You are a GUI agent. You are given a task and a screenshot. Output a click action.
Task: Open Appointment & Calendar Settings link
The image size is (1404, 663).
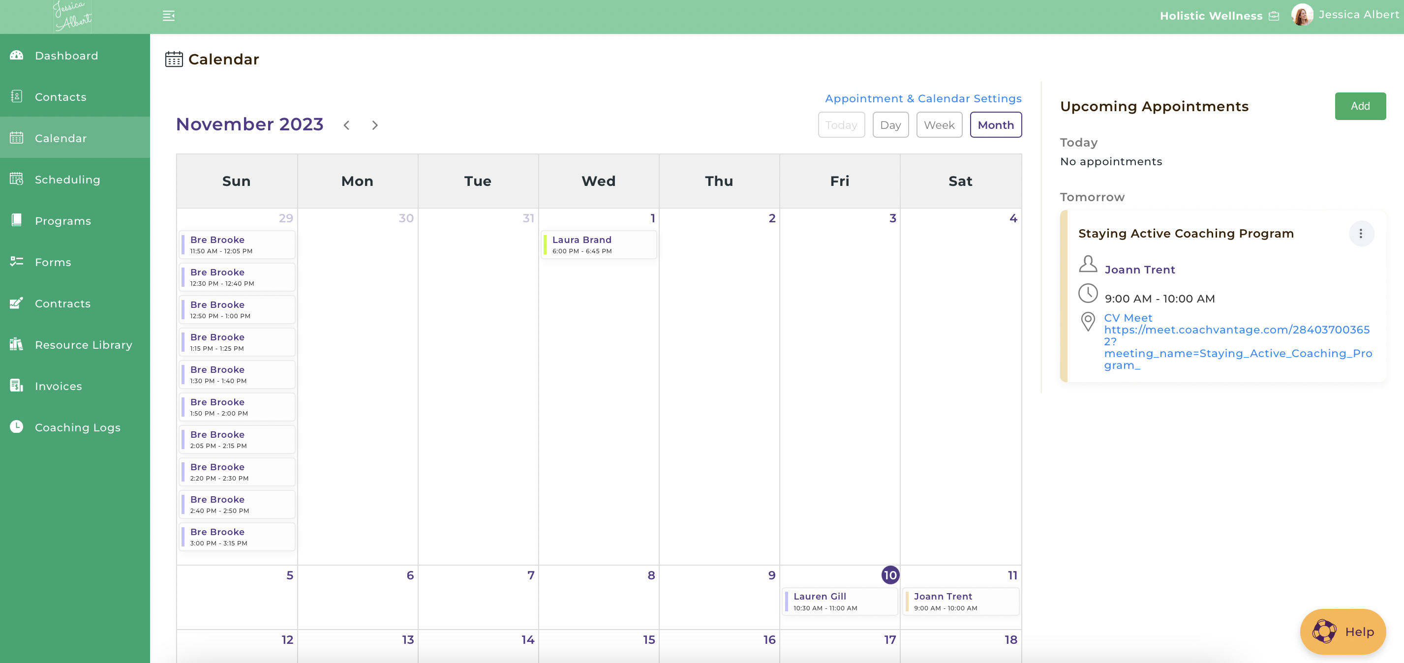click(923, 98)
